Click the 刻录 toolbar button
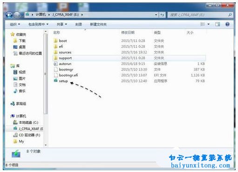 pyautogui.click(x=79, y=24)
